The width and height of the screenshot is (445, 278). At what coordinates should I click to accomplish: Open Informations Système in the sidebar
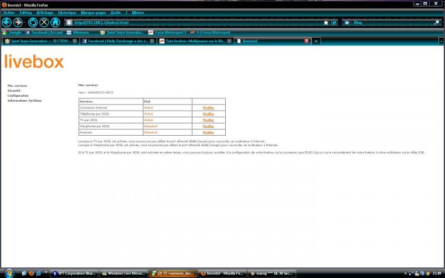coord(24,101)
